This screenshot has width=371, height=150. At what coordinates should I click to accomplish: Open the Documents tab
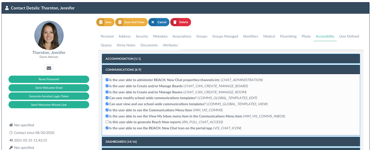click(149, 45)
